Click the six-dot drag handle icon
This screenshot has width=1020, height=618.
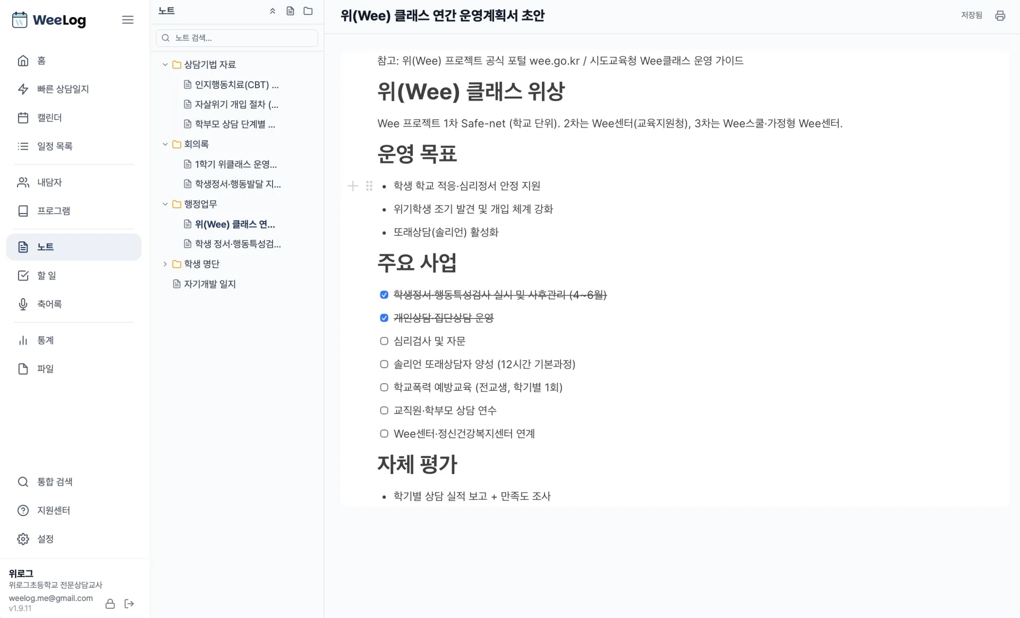coord(369,186)
